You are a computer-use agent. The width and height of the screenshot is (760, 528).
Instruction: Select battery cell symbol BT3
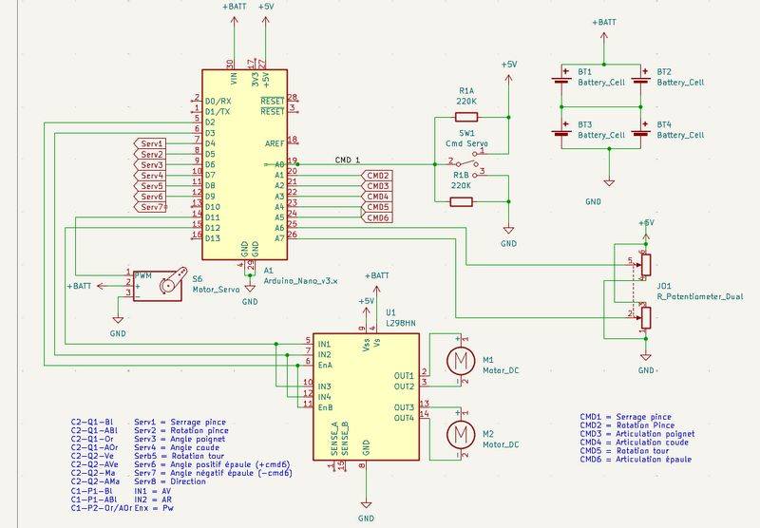(x=561, y=130)
